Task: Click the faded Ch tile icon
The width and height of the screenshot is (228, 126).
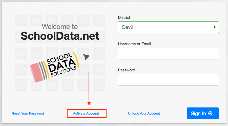Action: (21, 85)
